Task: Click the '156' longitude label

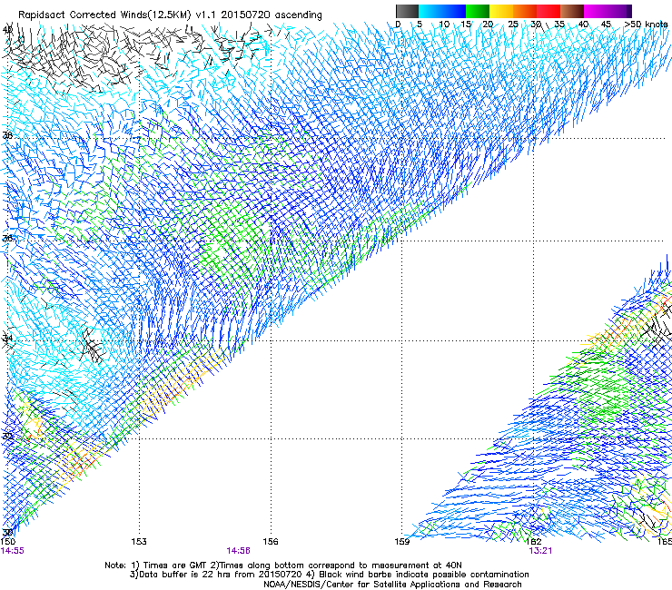Action: coord(271,542)
